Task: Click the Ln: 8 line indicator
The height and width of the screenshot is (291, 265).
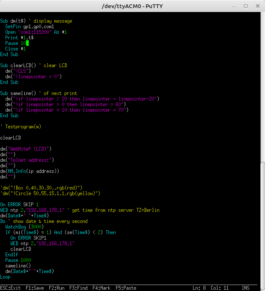Action: point(199,288)
